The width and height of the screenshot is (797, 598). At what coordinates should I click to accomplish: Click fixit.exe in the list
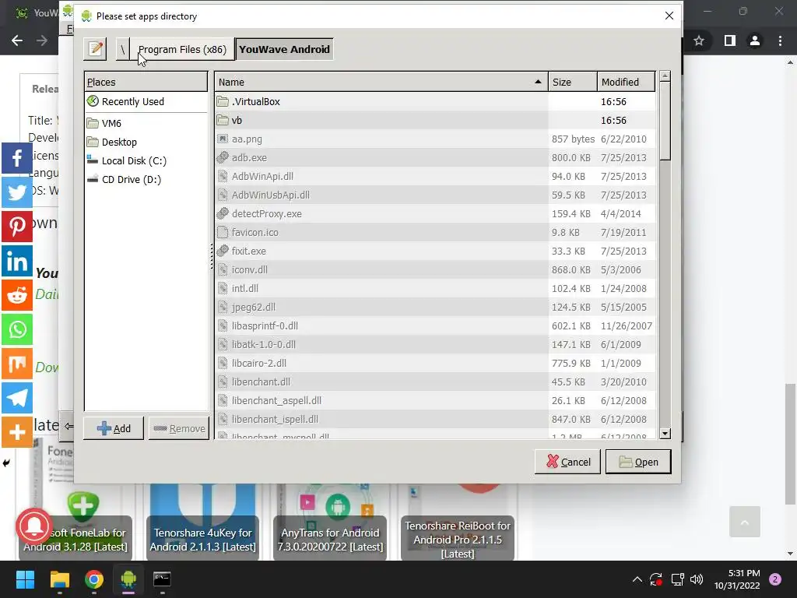point(434,251)
